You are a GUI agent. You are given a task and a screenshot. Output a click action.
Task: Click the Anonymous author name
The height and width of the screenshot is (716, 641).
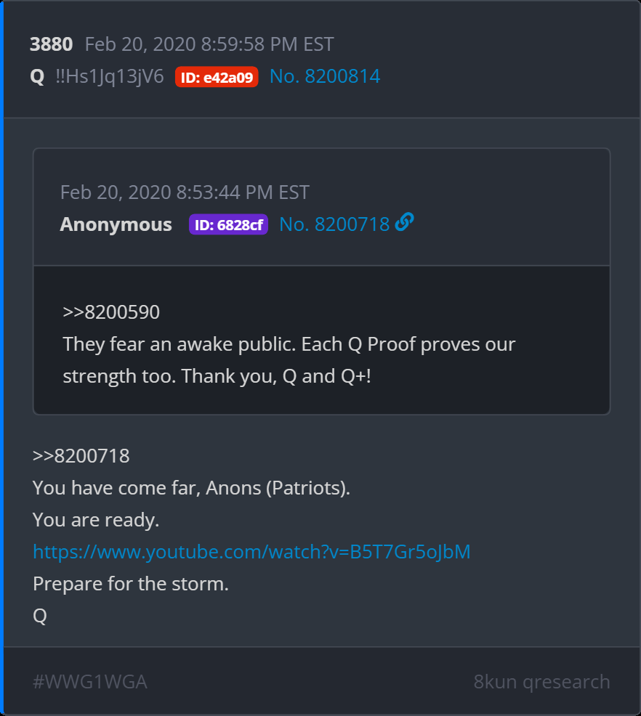click(x=116, y=224)
